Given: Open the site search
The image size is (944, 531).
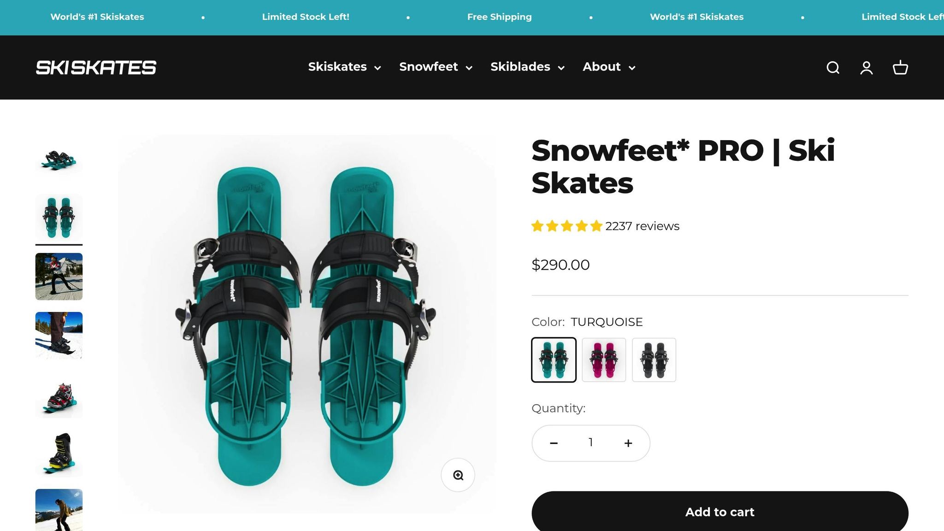Looking at the screenshot, I should coord(833,67).
